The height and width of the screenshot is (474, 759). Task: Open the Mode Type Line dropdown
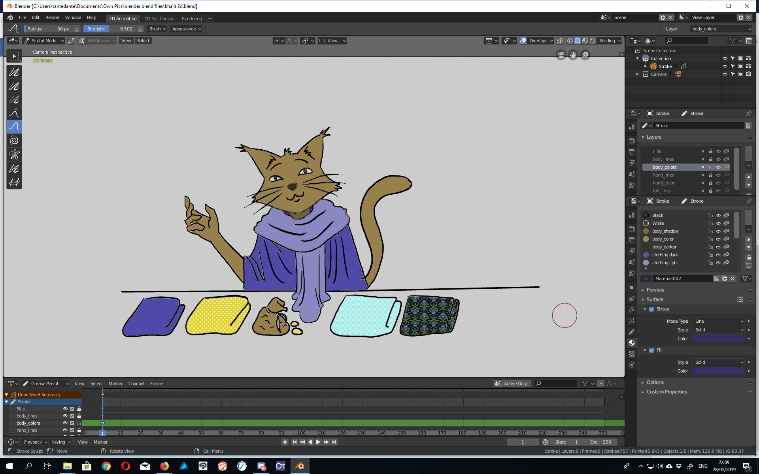pyautogui.click(x=719, y=321)
